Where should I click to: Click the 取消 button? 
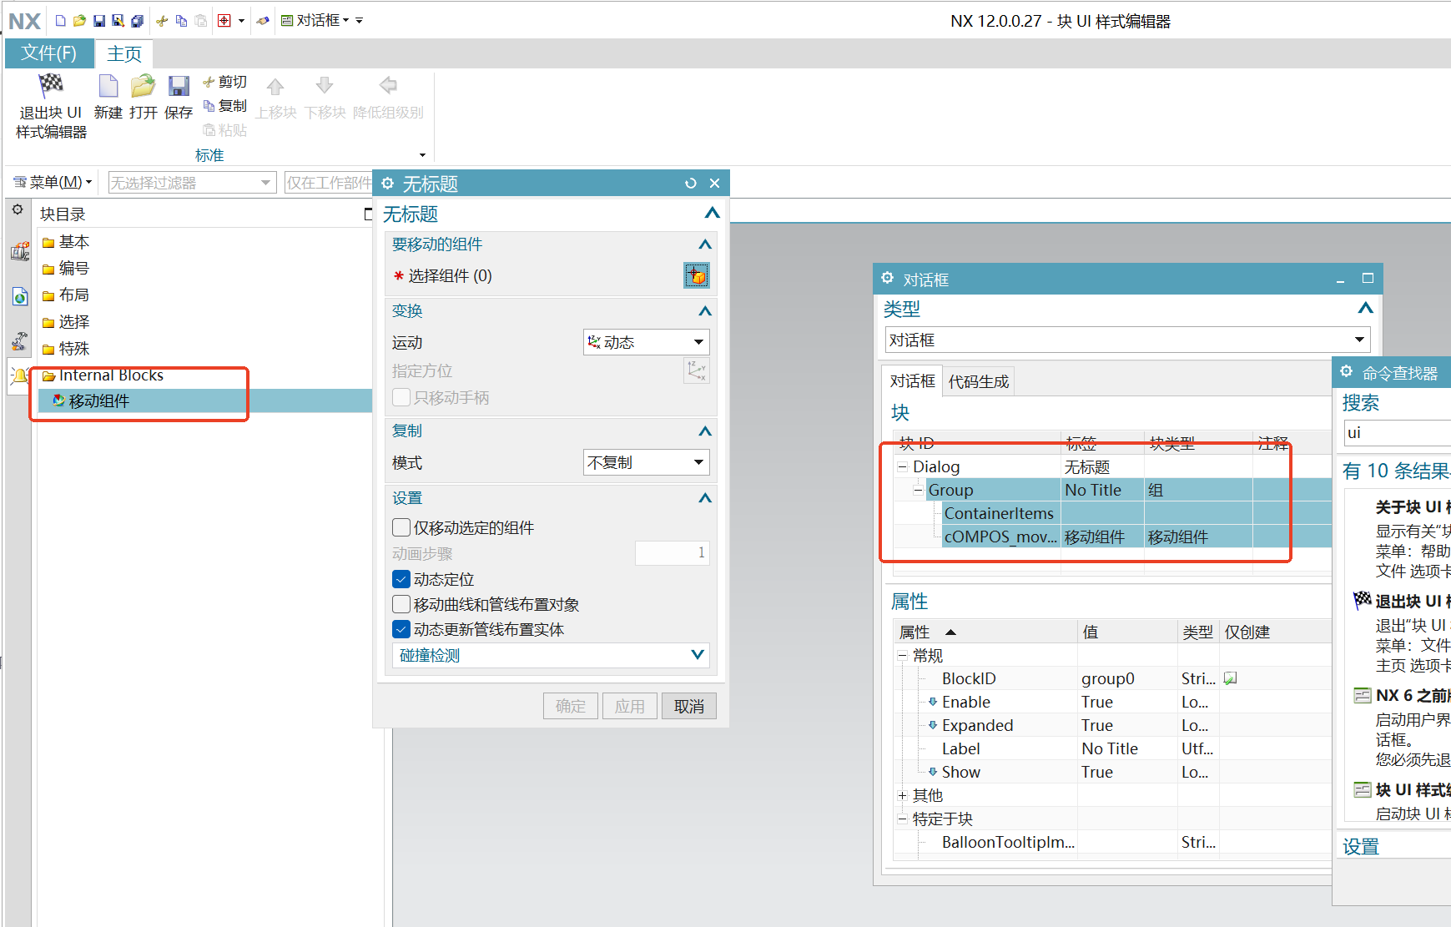[688, 705]
